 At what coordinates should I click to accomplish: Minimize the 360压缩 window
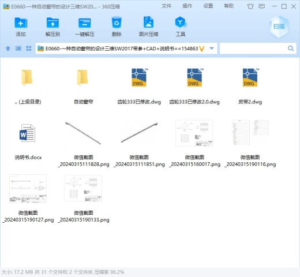point(275,6)
